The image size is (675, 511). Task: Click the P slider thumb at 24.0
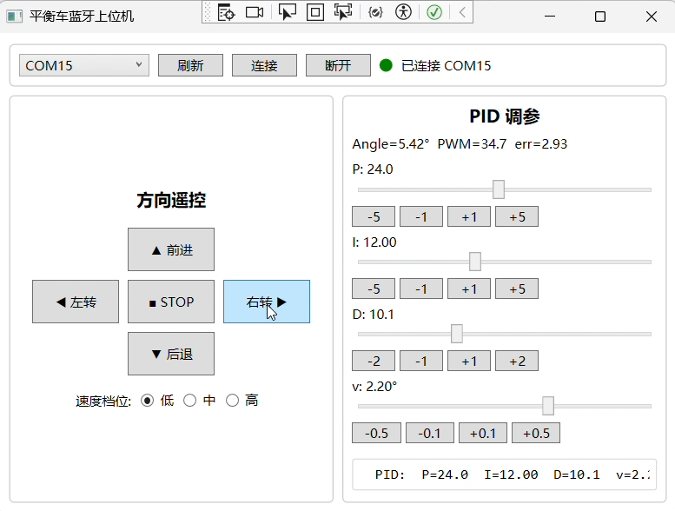499,189
